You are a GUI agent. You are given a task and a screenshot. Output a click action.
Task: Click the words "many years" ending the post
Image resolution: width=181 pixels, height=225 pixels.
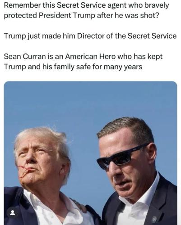(123, 67)
